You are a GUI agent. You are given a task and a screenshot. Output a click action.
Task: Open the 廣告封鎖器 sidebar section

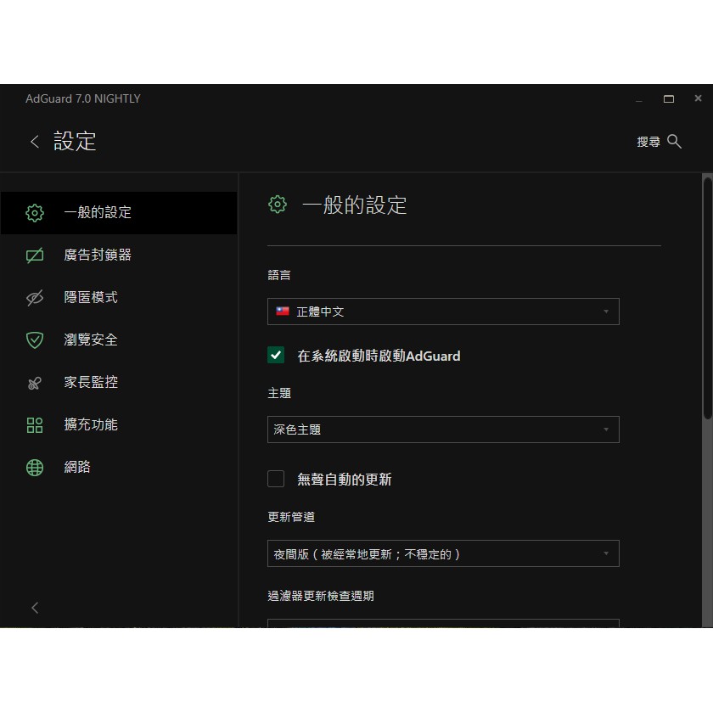(119, 255)
